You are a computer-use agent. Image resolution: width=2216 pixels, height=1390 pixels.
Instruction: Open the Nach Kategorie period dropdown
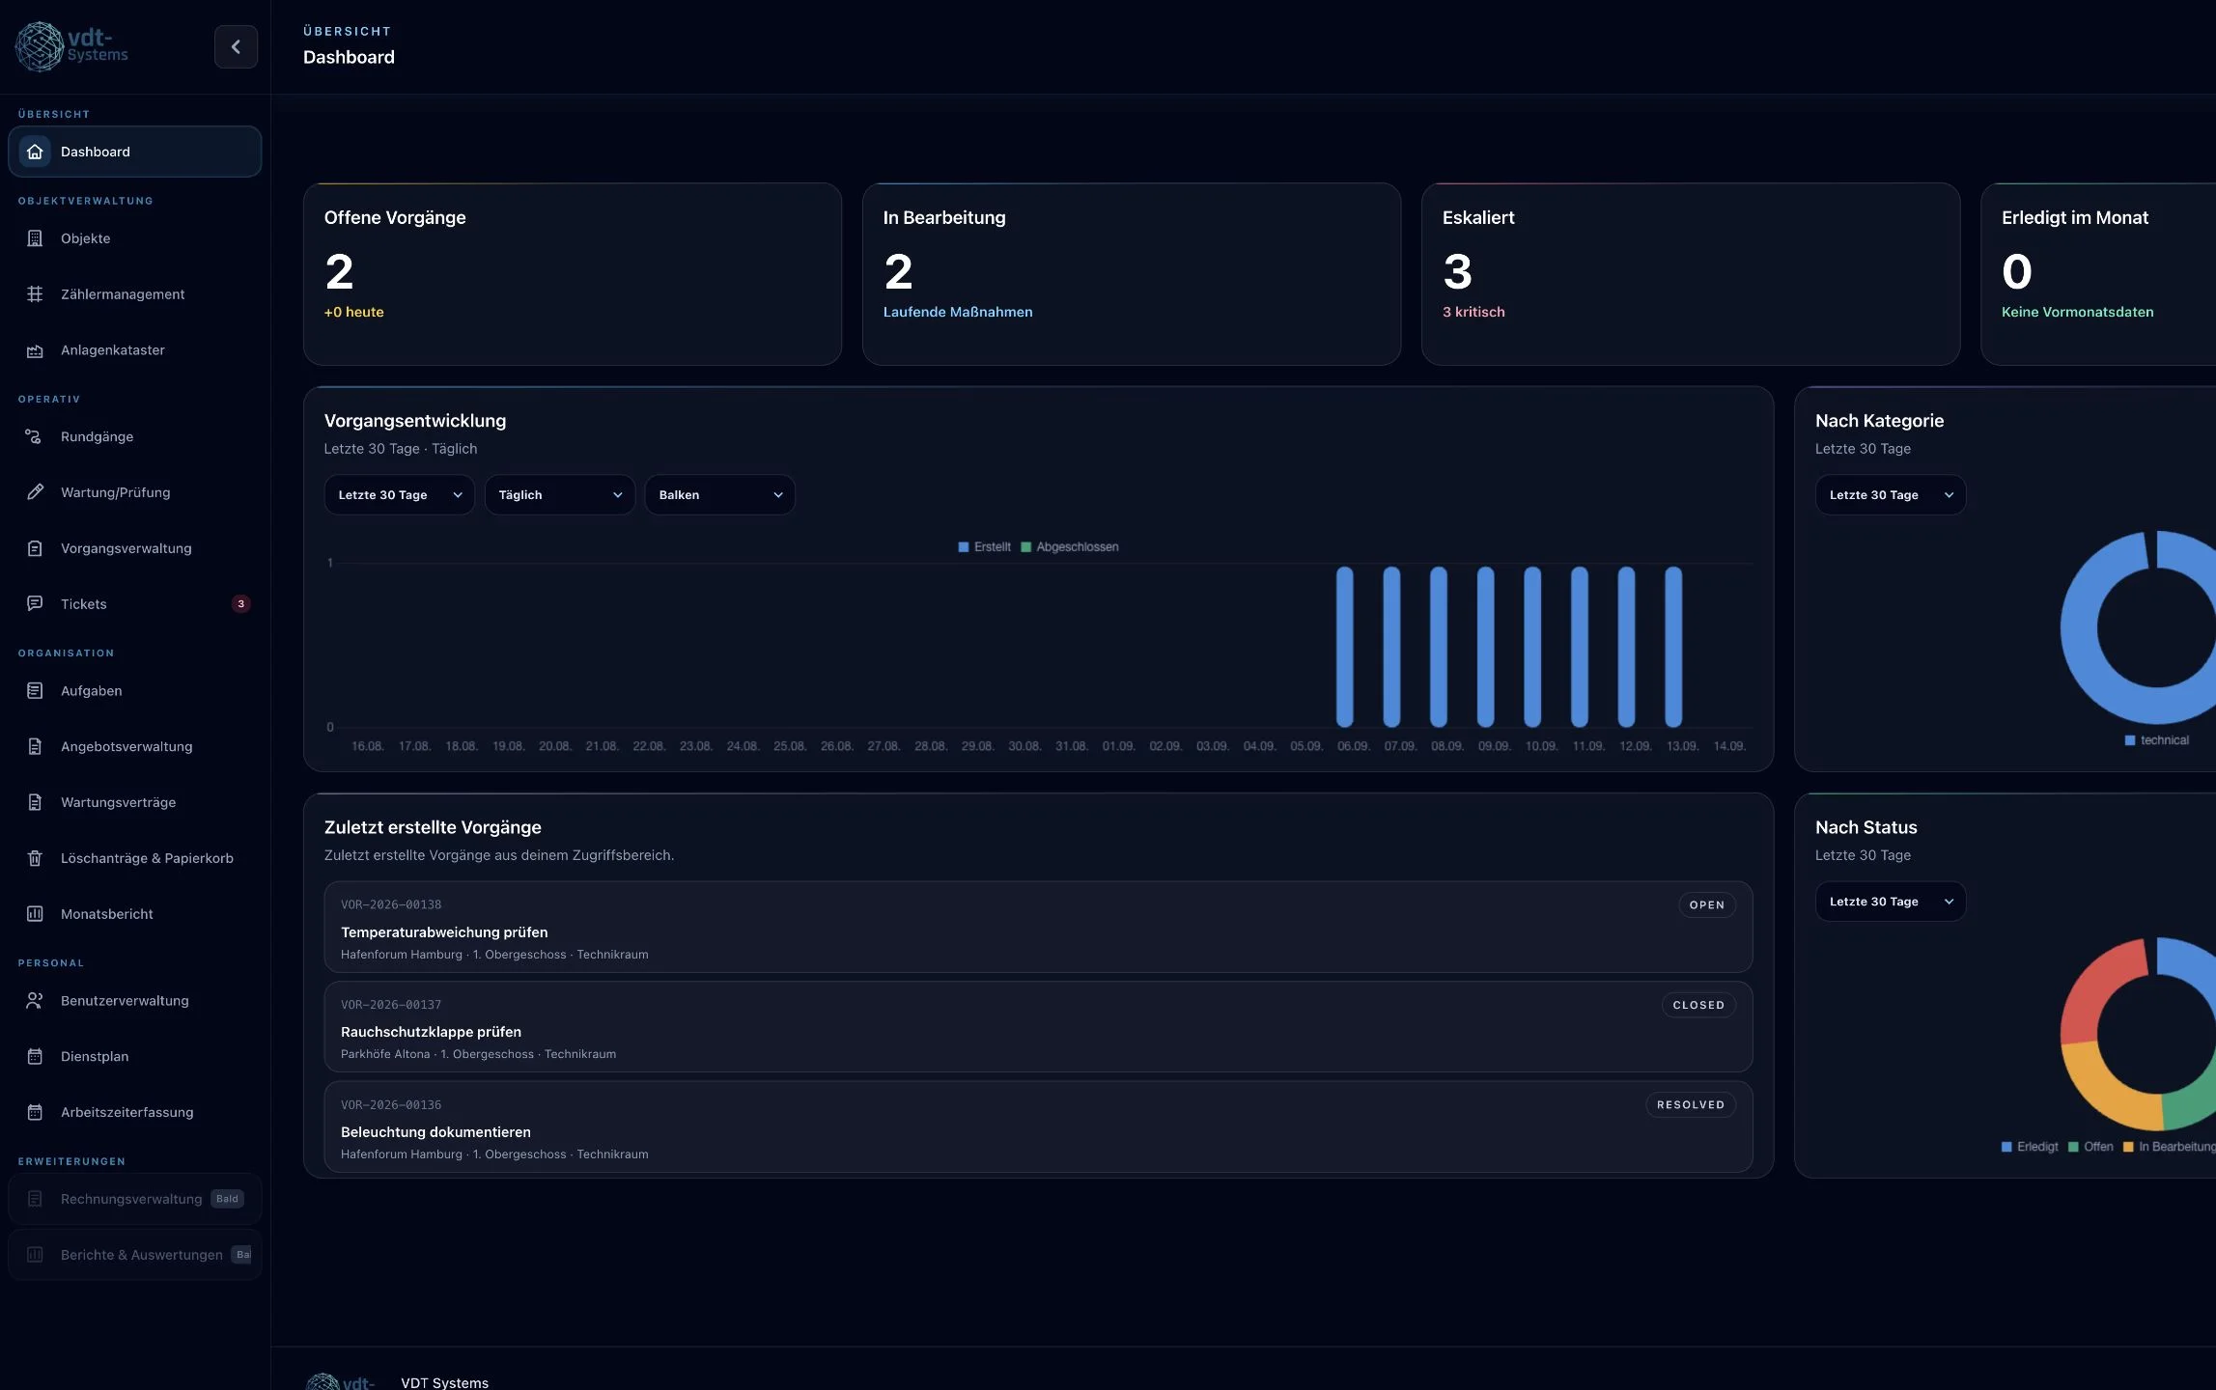pos(1891,495)
